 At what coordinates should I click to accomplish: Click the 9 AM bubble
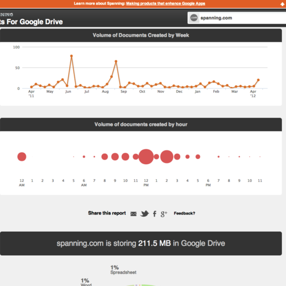(115, 157)
